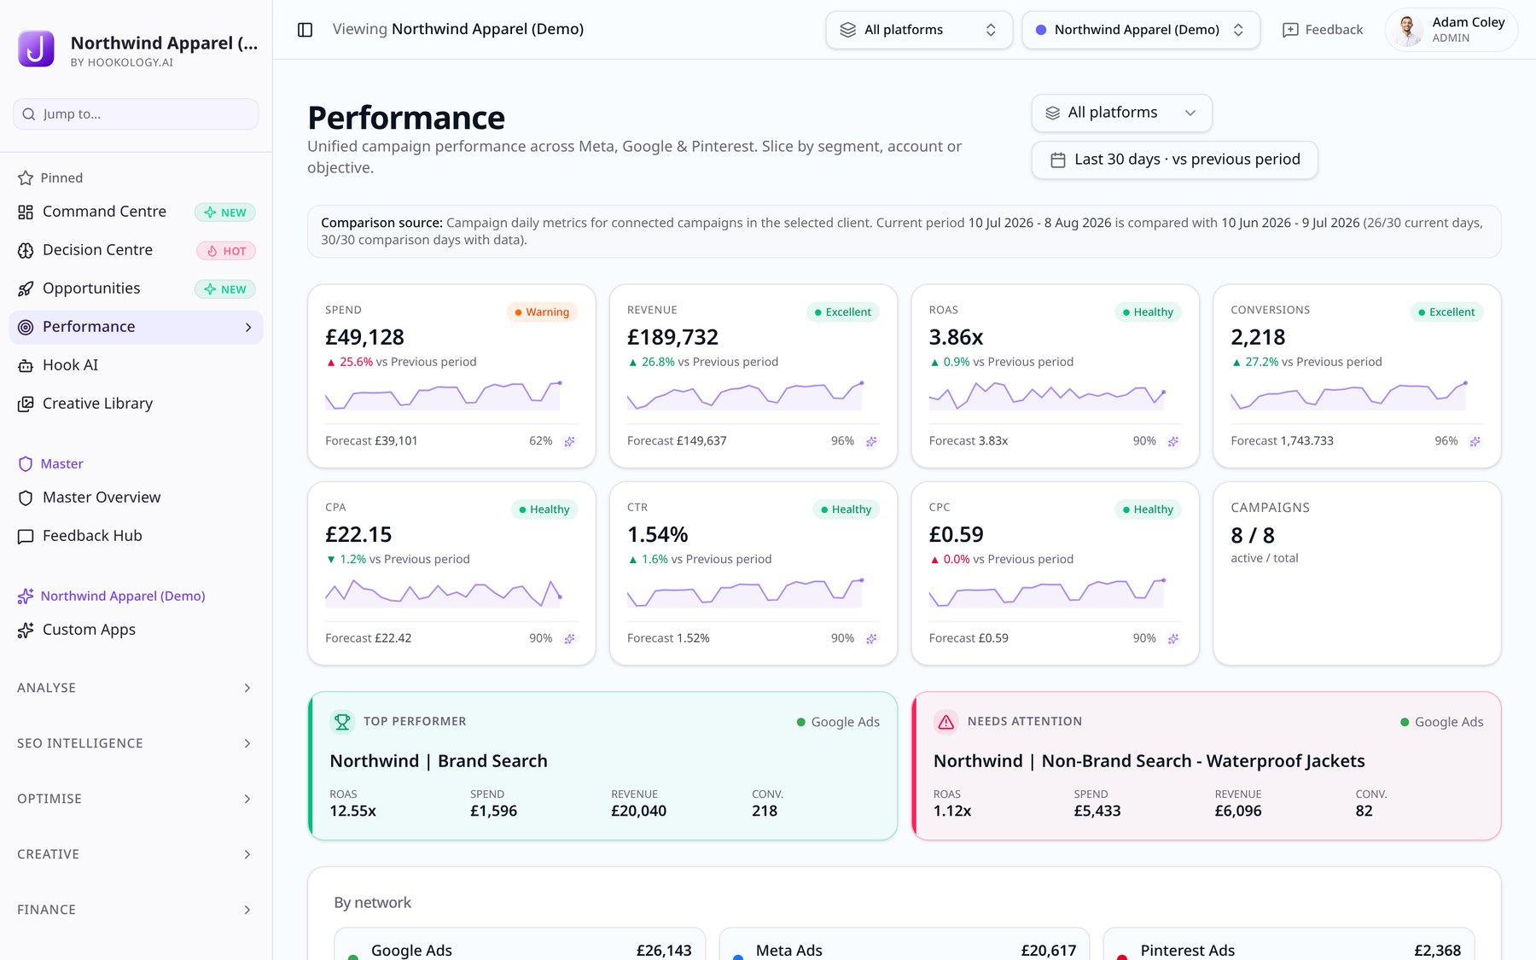The height and width of the screenshot is (960, 1536).
Task: Select the Pinterest Ads network card
Action: [x=1289, y=944]
